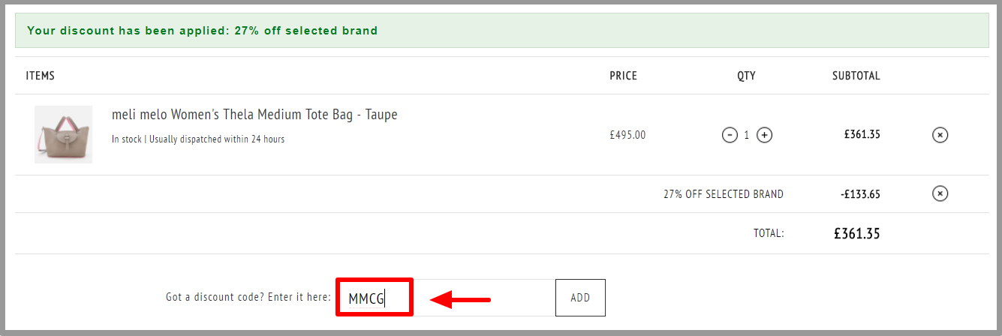Click the bold total £361.35
The image size is (1002, 336).
pyautogui.click(x=857, y=233)
